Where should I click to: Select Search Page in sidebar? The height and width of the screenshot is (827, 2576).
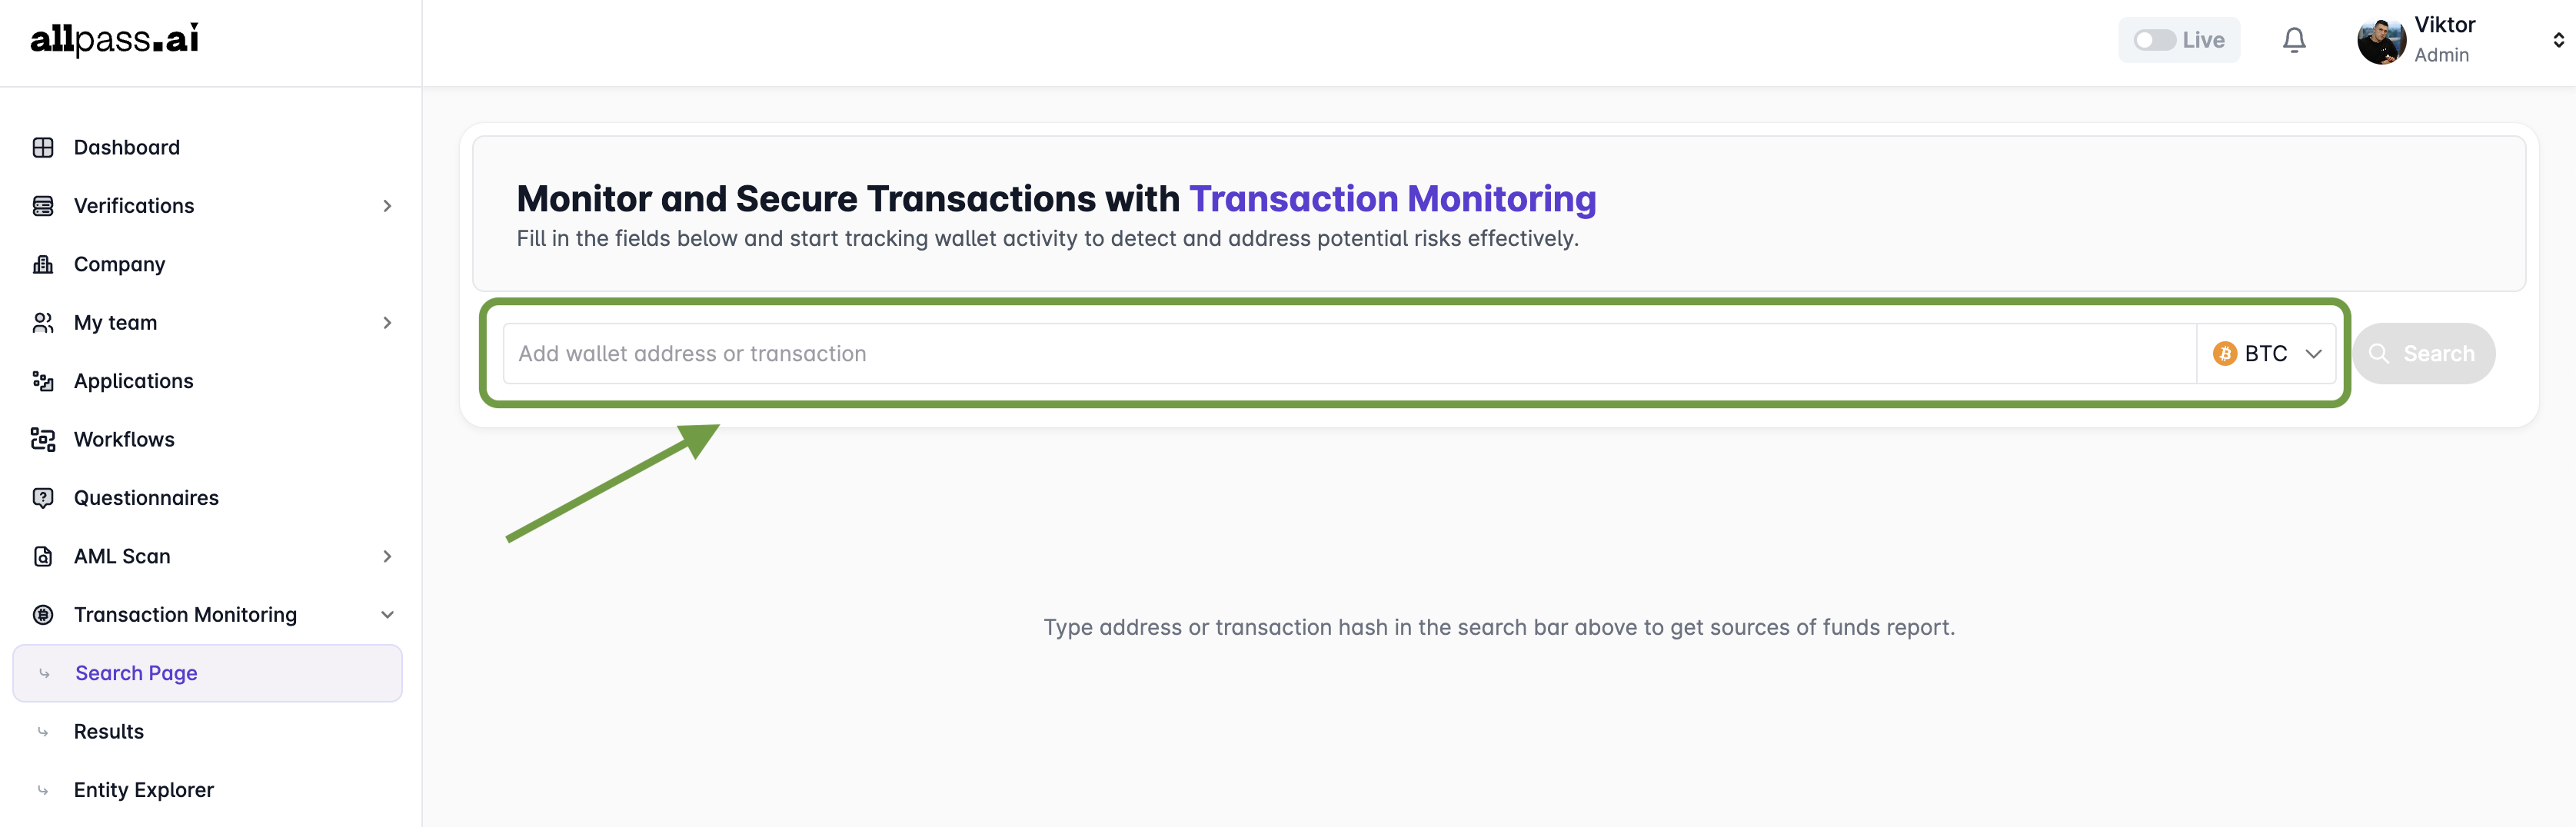click(137, 673)
